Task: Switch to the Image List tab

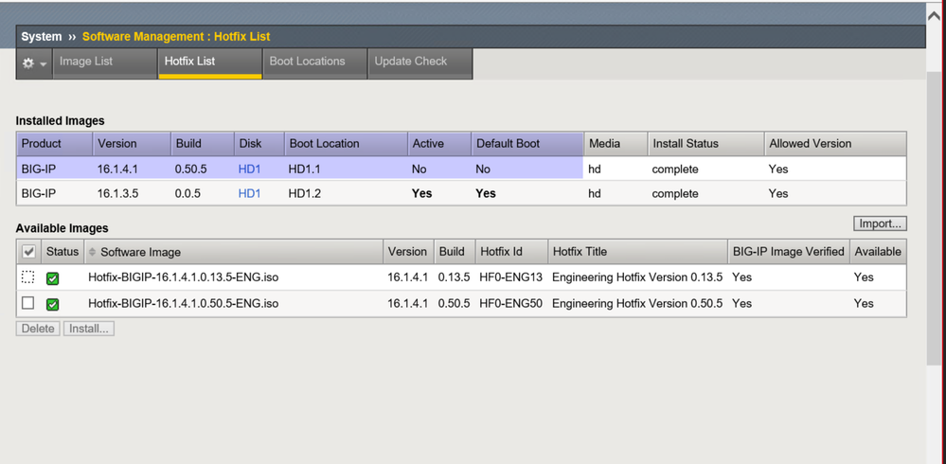Action: click(x=86, y=62)
